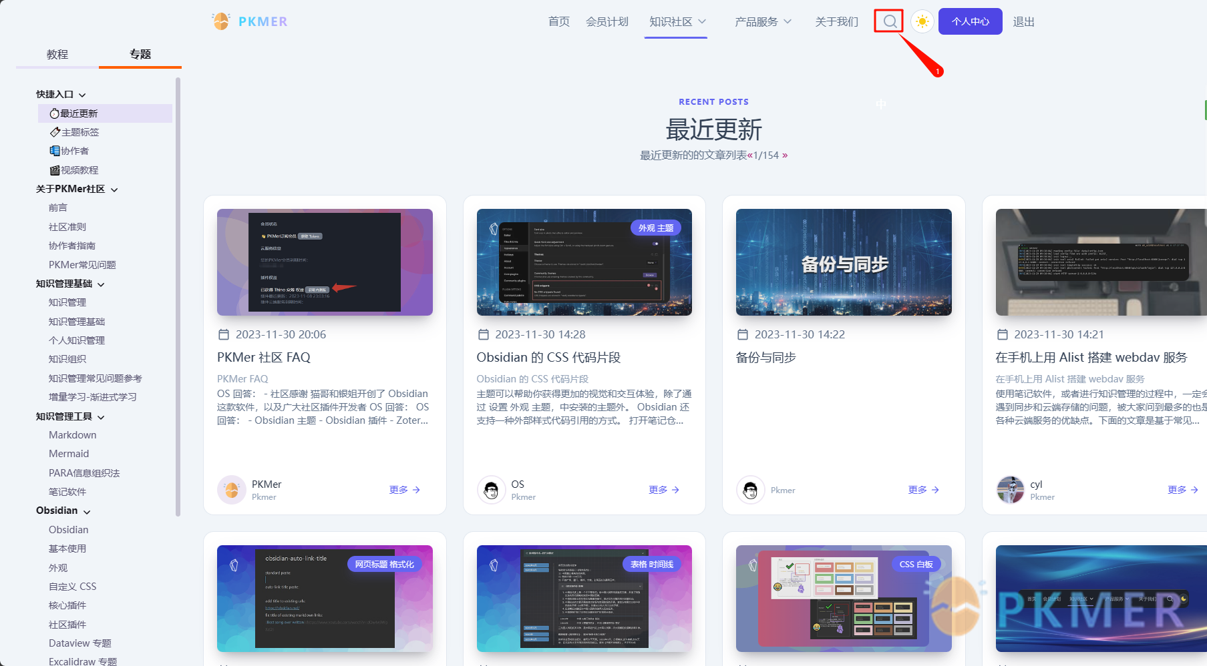Go to 首页 in top navigation
This screenshot has width=1207, height=666.
point(558,21)
